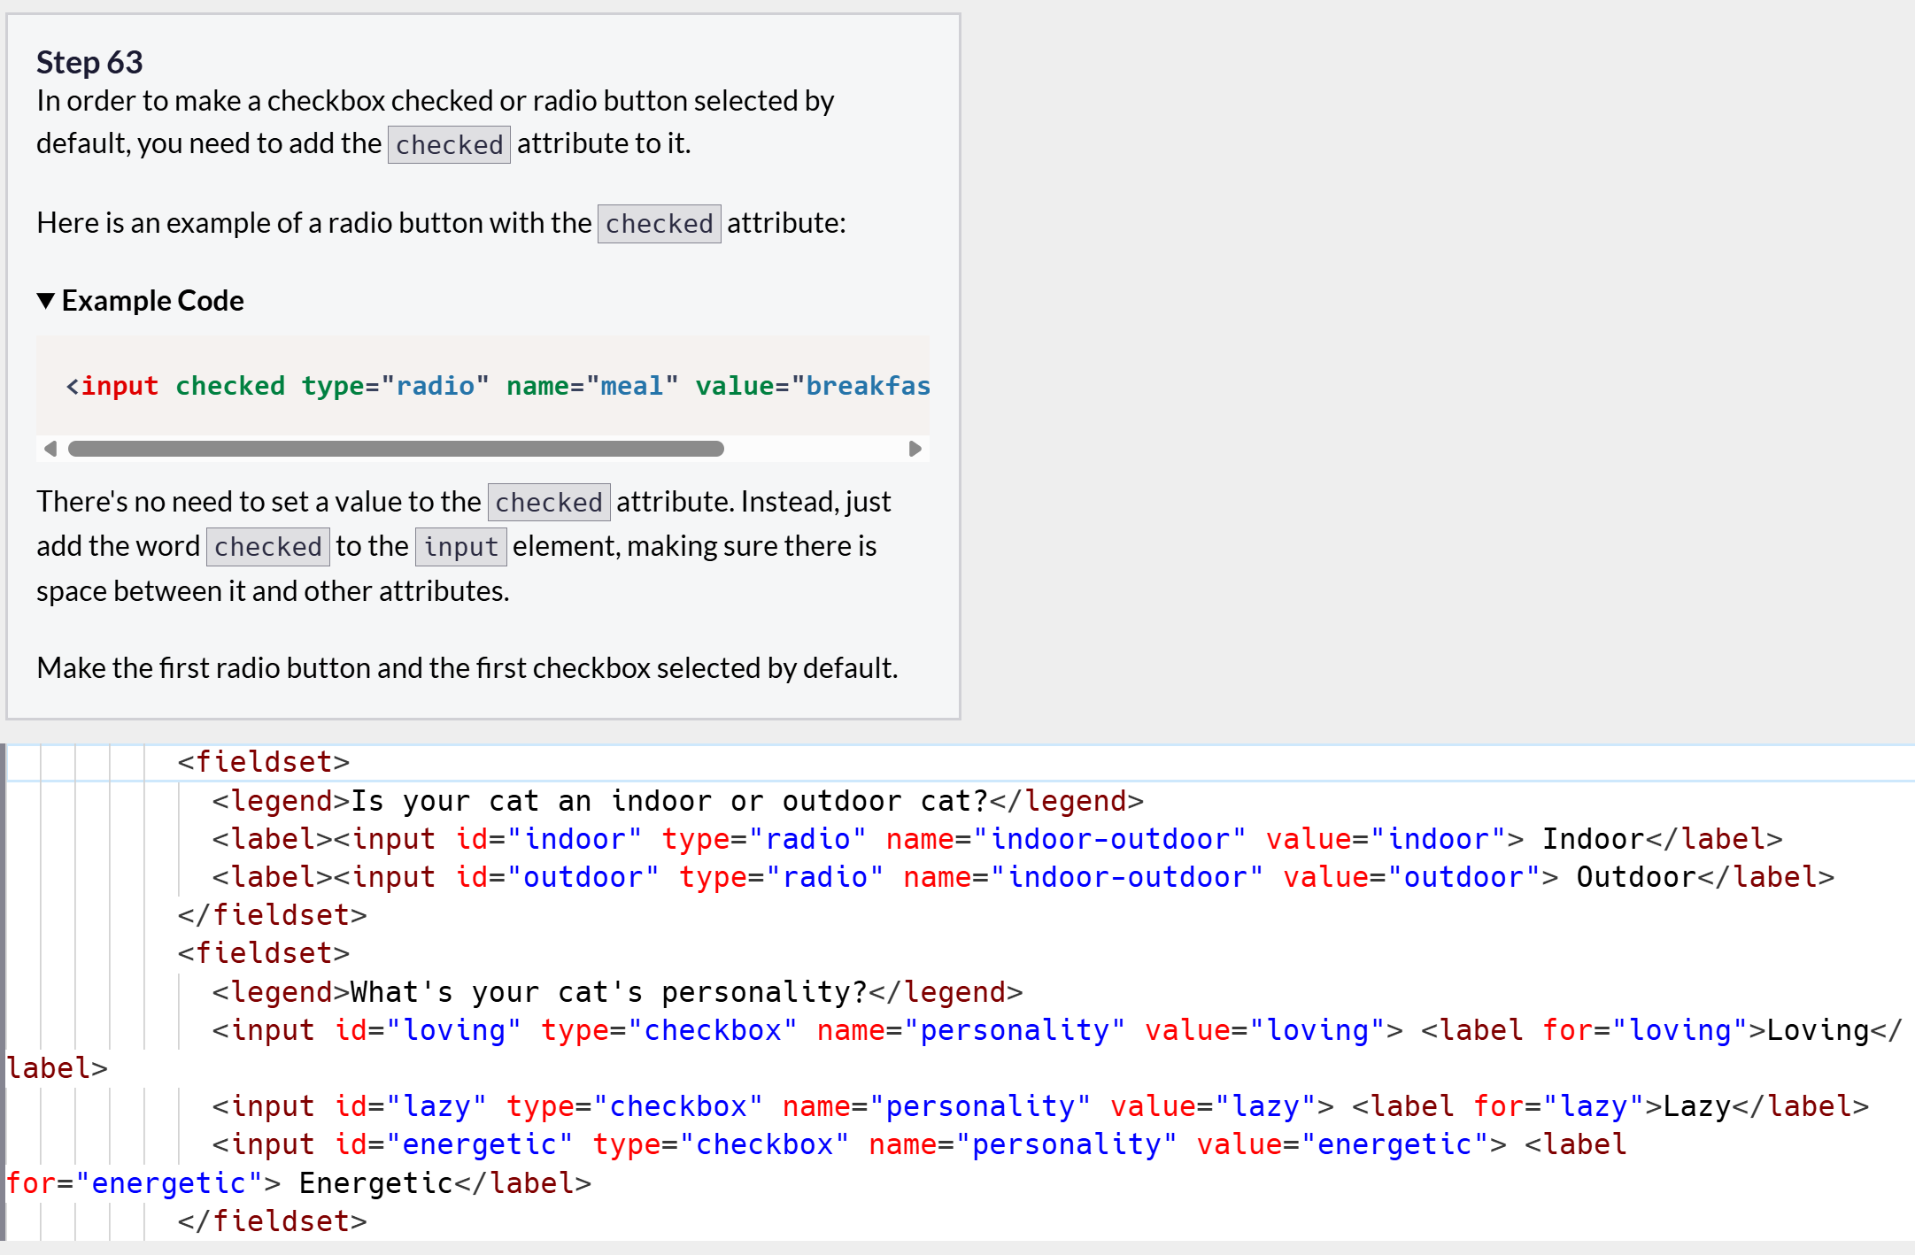Click on id="energetic" in the checkbox input line
The width and height of the screenshot is (1915, 1255).
(x=453, y=1144)
